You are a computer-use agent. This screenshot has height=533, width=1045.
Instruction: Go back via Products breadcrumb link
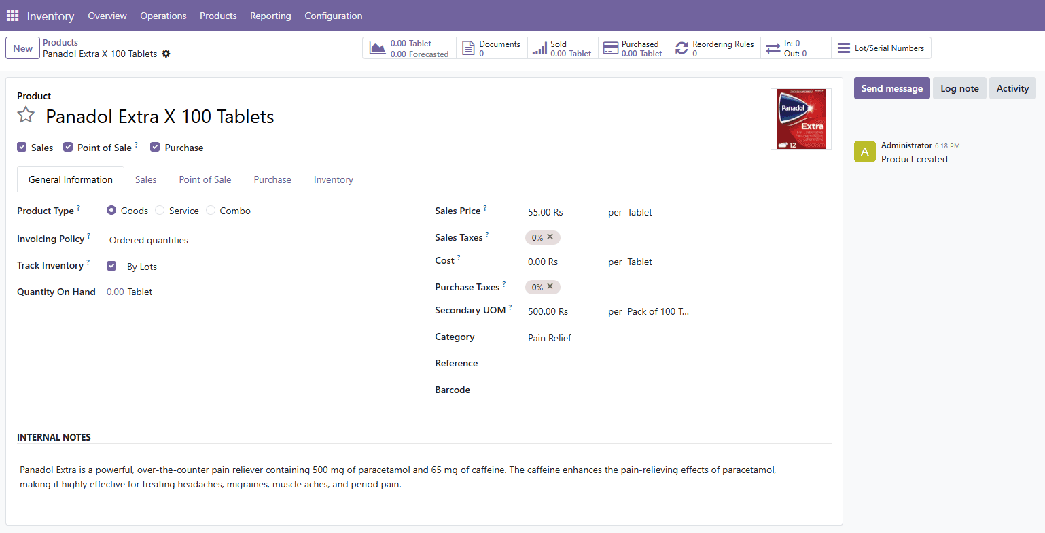point(60,42)
